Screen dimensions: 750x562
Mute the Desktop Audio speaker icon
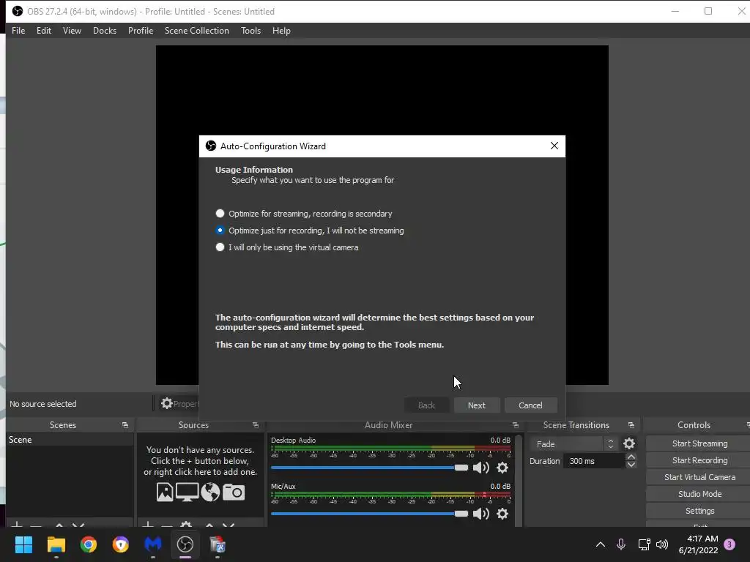480,468
